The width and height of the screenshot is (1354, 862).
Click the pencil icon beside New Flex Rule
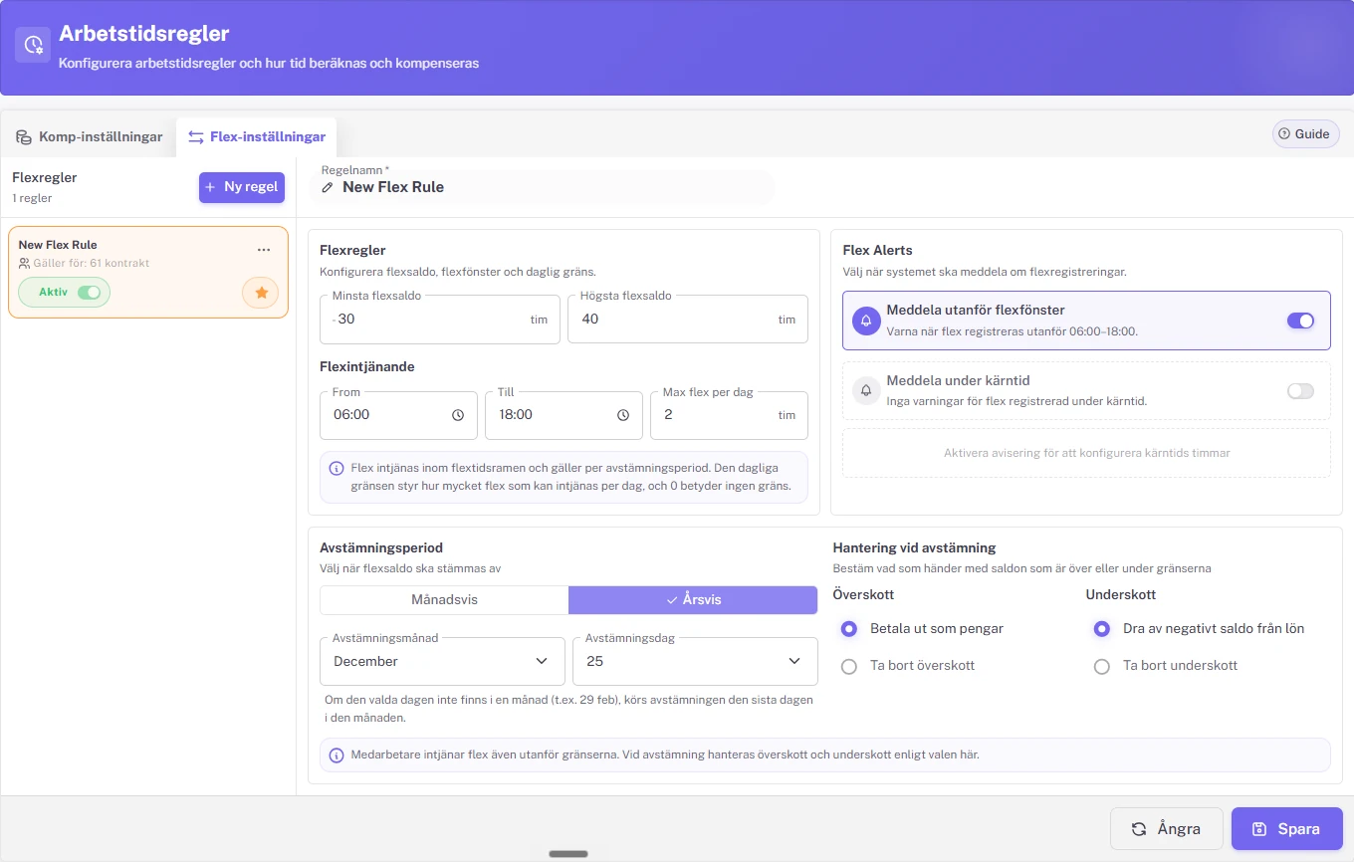pos(328,187)
